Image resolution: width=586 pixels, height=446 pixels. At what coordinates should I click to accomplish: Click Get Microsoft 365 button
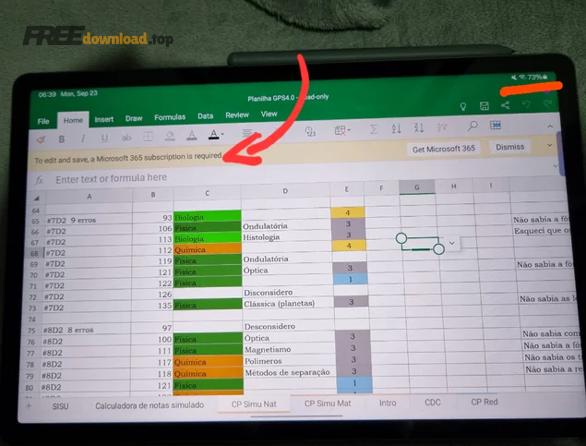pos(443,149)
